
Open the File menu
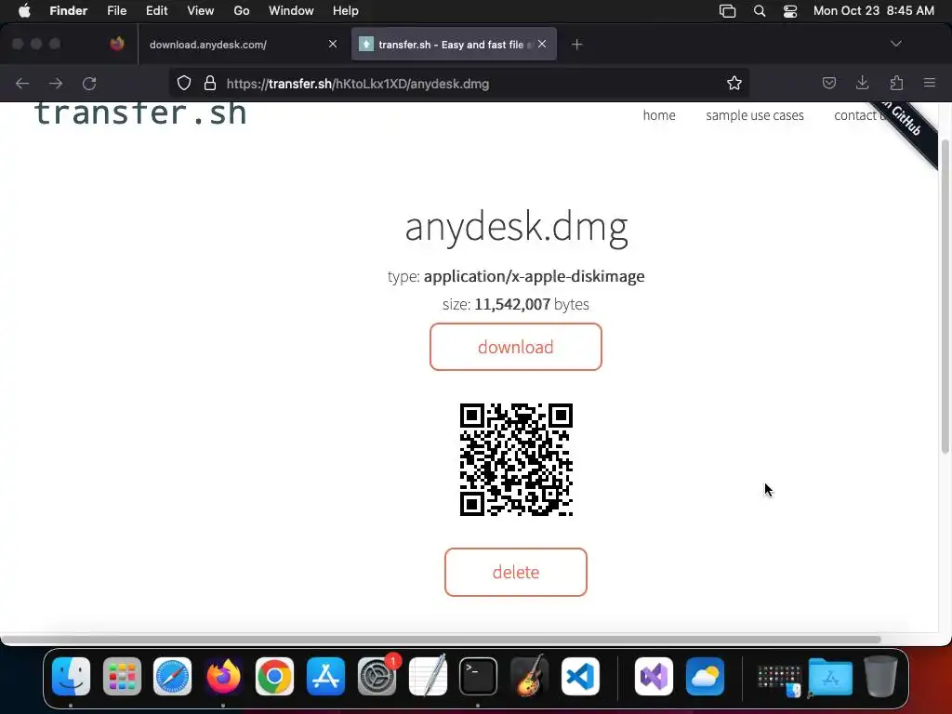pyautogui.click(x=116, y=11)
